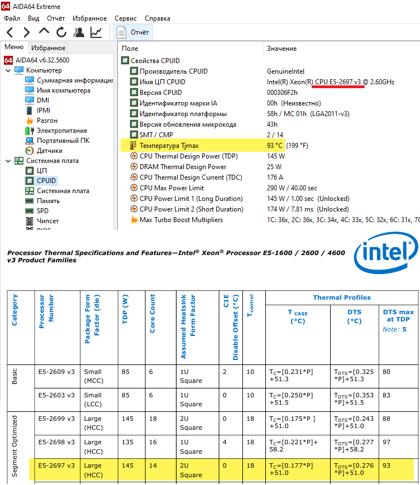Click the Портативный ПК laptop icon
The height and width of the screenshot is (485, 420).
pyautogui.click(x=30, y=141)
